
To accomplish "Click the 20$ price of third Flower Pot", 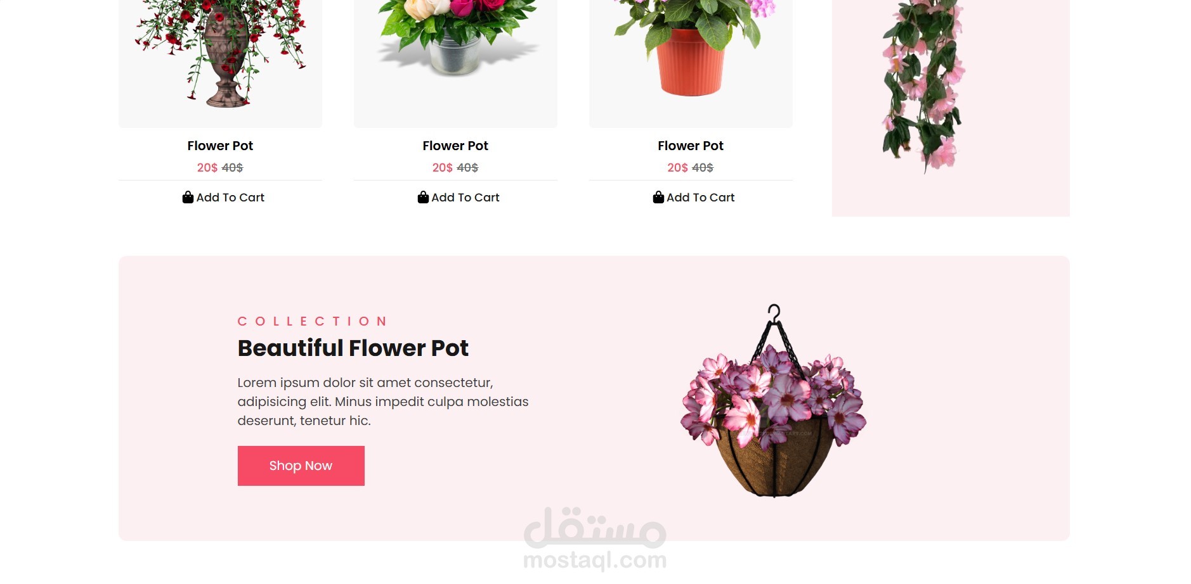I will [677, 168].
